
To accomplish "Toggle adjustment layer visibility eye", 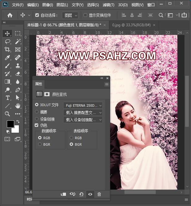I will [90, 194].
